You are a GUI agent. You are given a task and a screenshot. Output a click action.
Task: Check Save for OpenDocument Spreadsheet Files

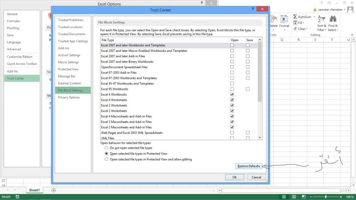tap(248, 67)
